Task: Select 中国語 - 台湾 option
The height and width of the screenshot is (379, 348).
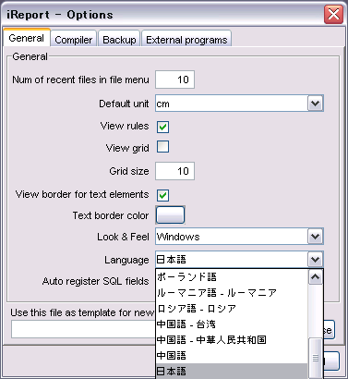Action: (232, 324)
